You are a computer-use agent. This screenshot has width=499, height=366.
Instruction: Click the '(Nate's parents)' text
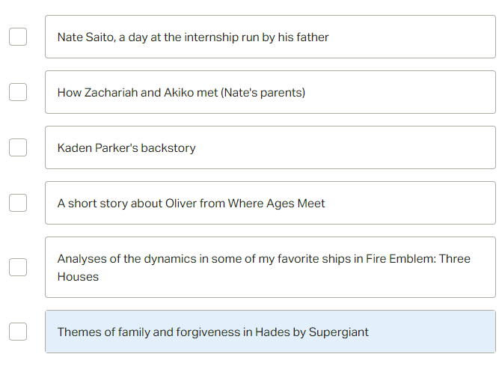coord(263,93)
